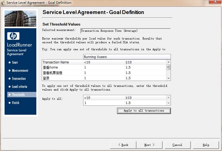
Task: Click the 查看机票信息 transaction name cell
Action: point(63,73)
